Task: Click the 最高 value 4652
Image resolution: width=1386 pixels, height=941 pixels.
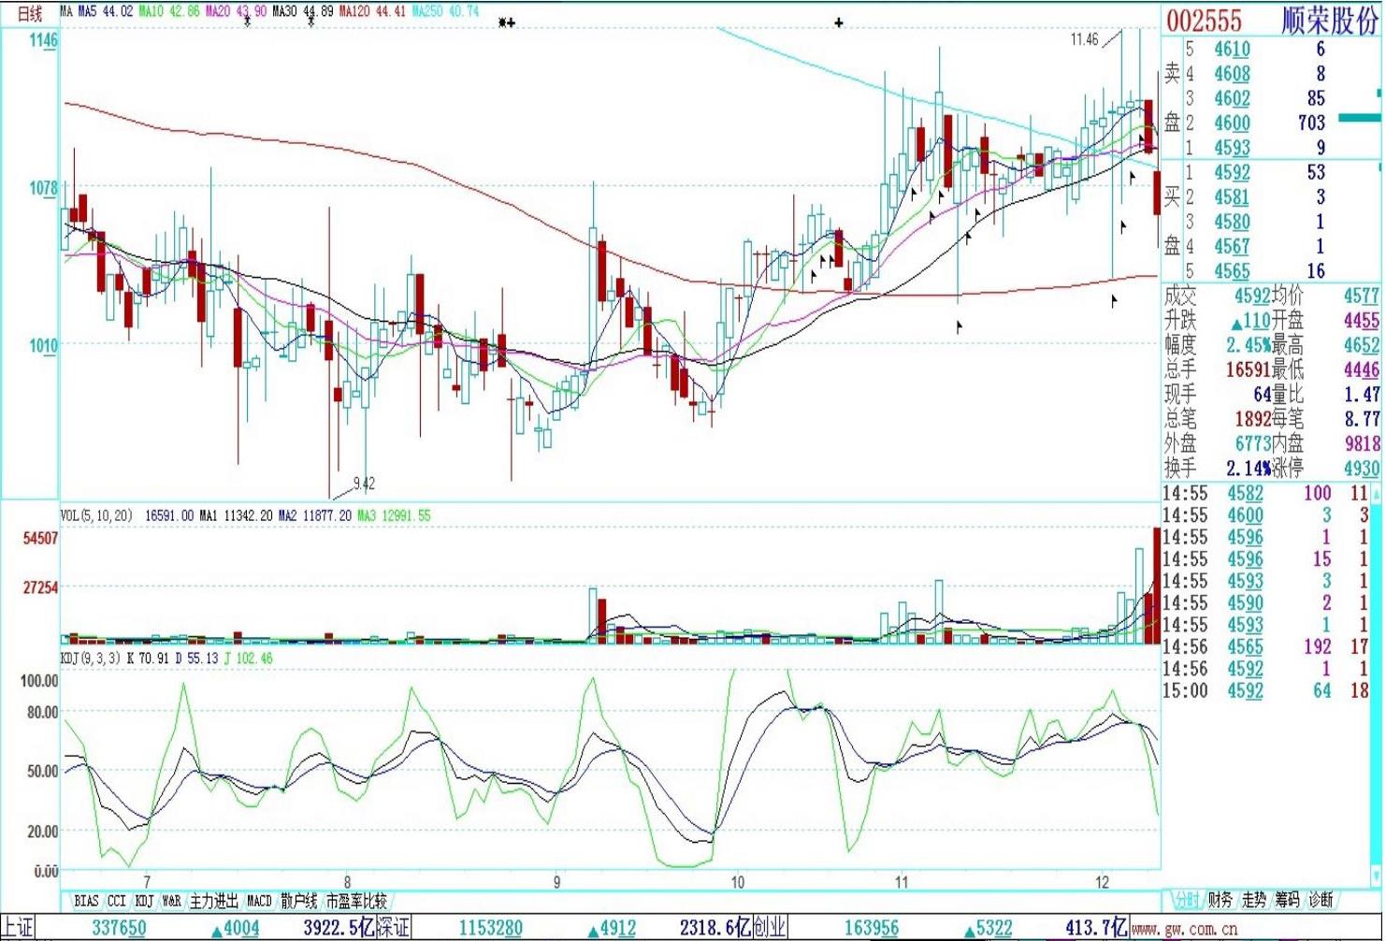Action: (1362, 345)
